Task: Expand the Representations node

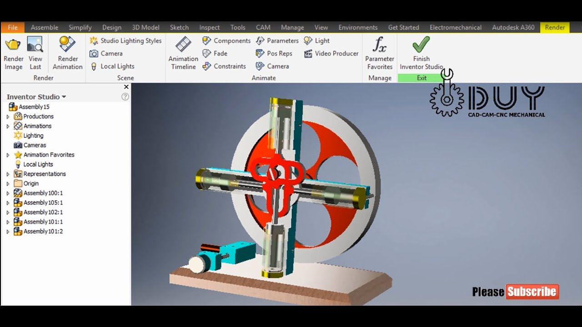Action: 8,174
